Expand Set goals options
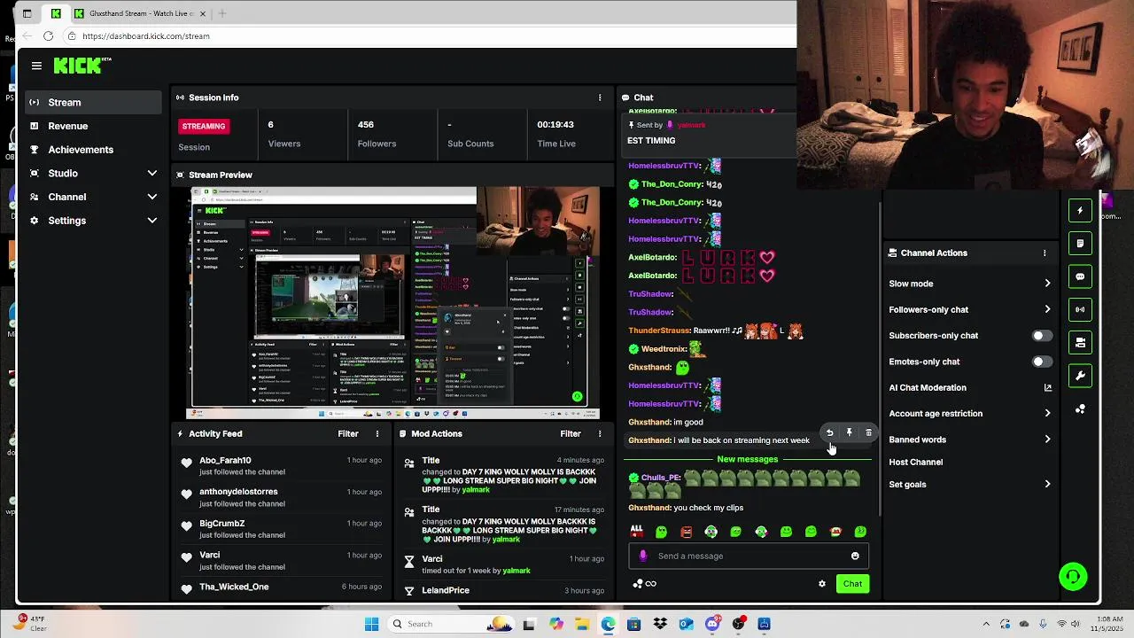 click(1047, 484)
